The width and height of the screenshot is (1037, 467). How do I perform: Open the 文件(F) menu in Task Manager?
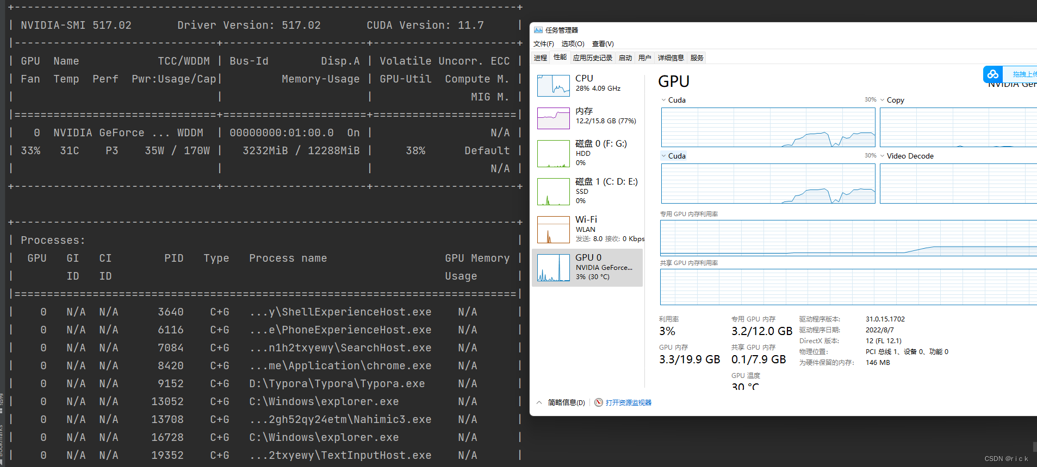coord(543,44)
